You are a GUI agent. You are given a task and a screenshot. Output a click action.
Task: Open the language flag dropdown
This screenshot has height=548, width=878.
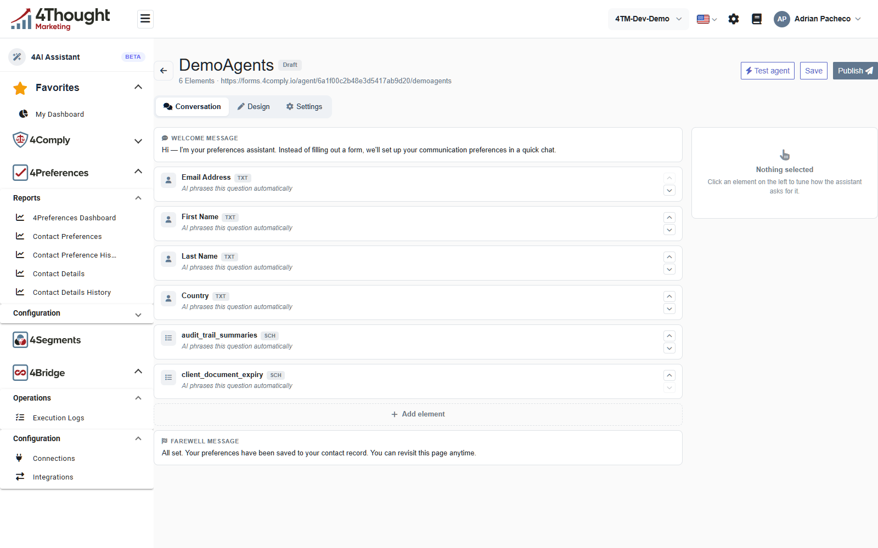tap(707, 19)
